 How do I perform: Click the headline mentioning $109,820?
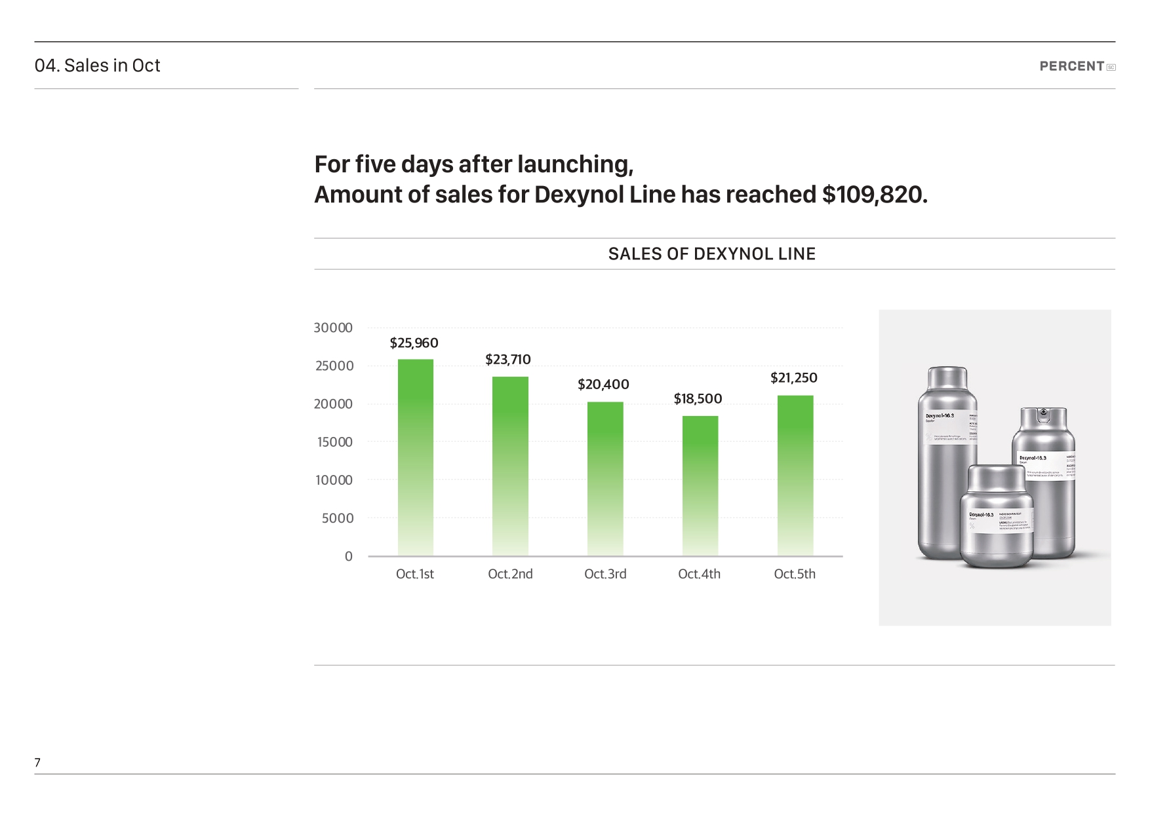[621, 195]
